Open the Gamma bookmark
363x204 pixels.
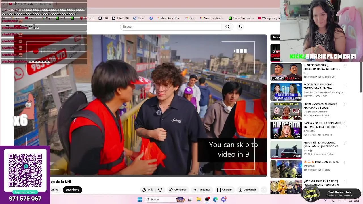(x=139, y=18)
